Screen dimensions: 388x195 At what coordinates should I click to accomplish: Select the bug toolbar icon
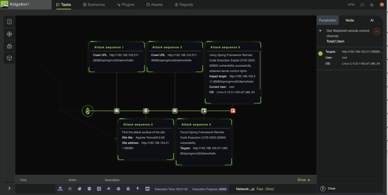128,189
